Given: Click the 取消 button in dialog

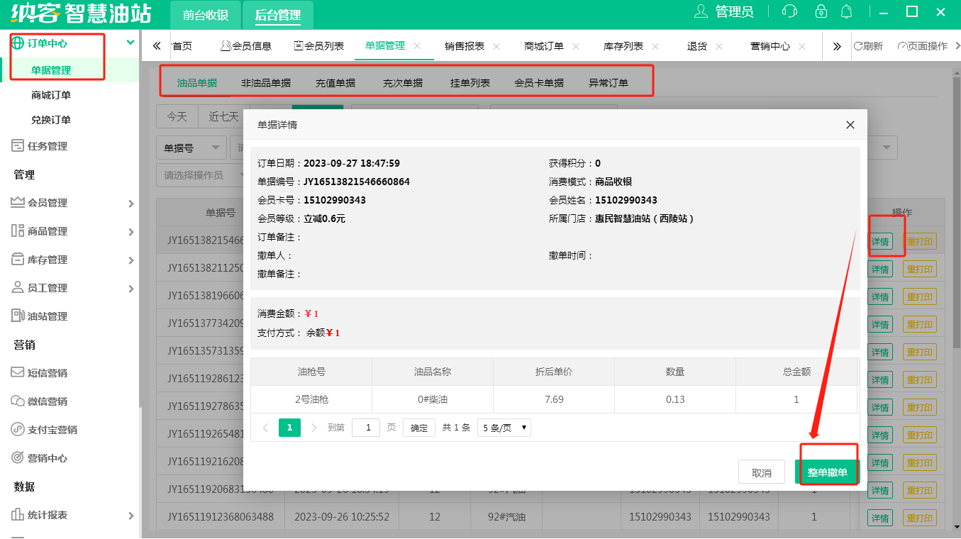Looking at the screenshot, I should coord(762,472).
